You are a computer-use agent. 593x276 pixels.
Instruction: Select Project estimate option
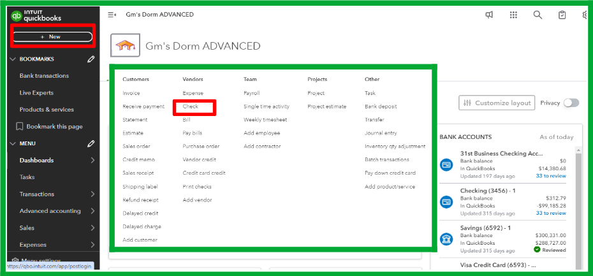pyautogui.click(x=326, y=106)
